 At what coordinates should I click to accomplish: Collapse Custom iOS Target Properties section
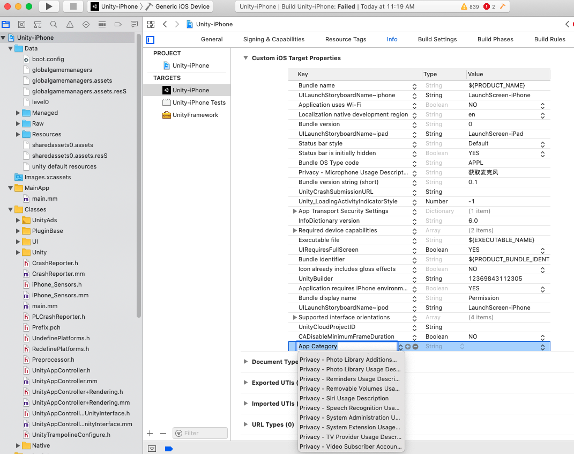245,58
